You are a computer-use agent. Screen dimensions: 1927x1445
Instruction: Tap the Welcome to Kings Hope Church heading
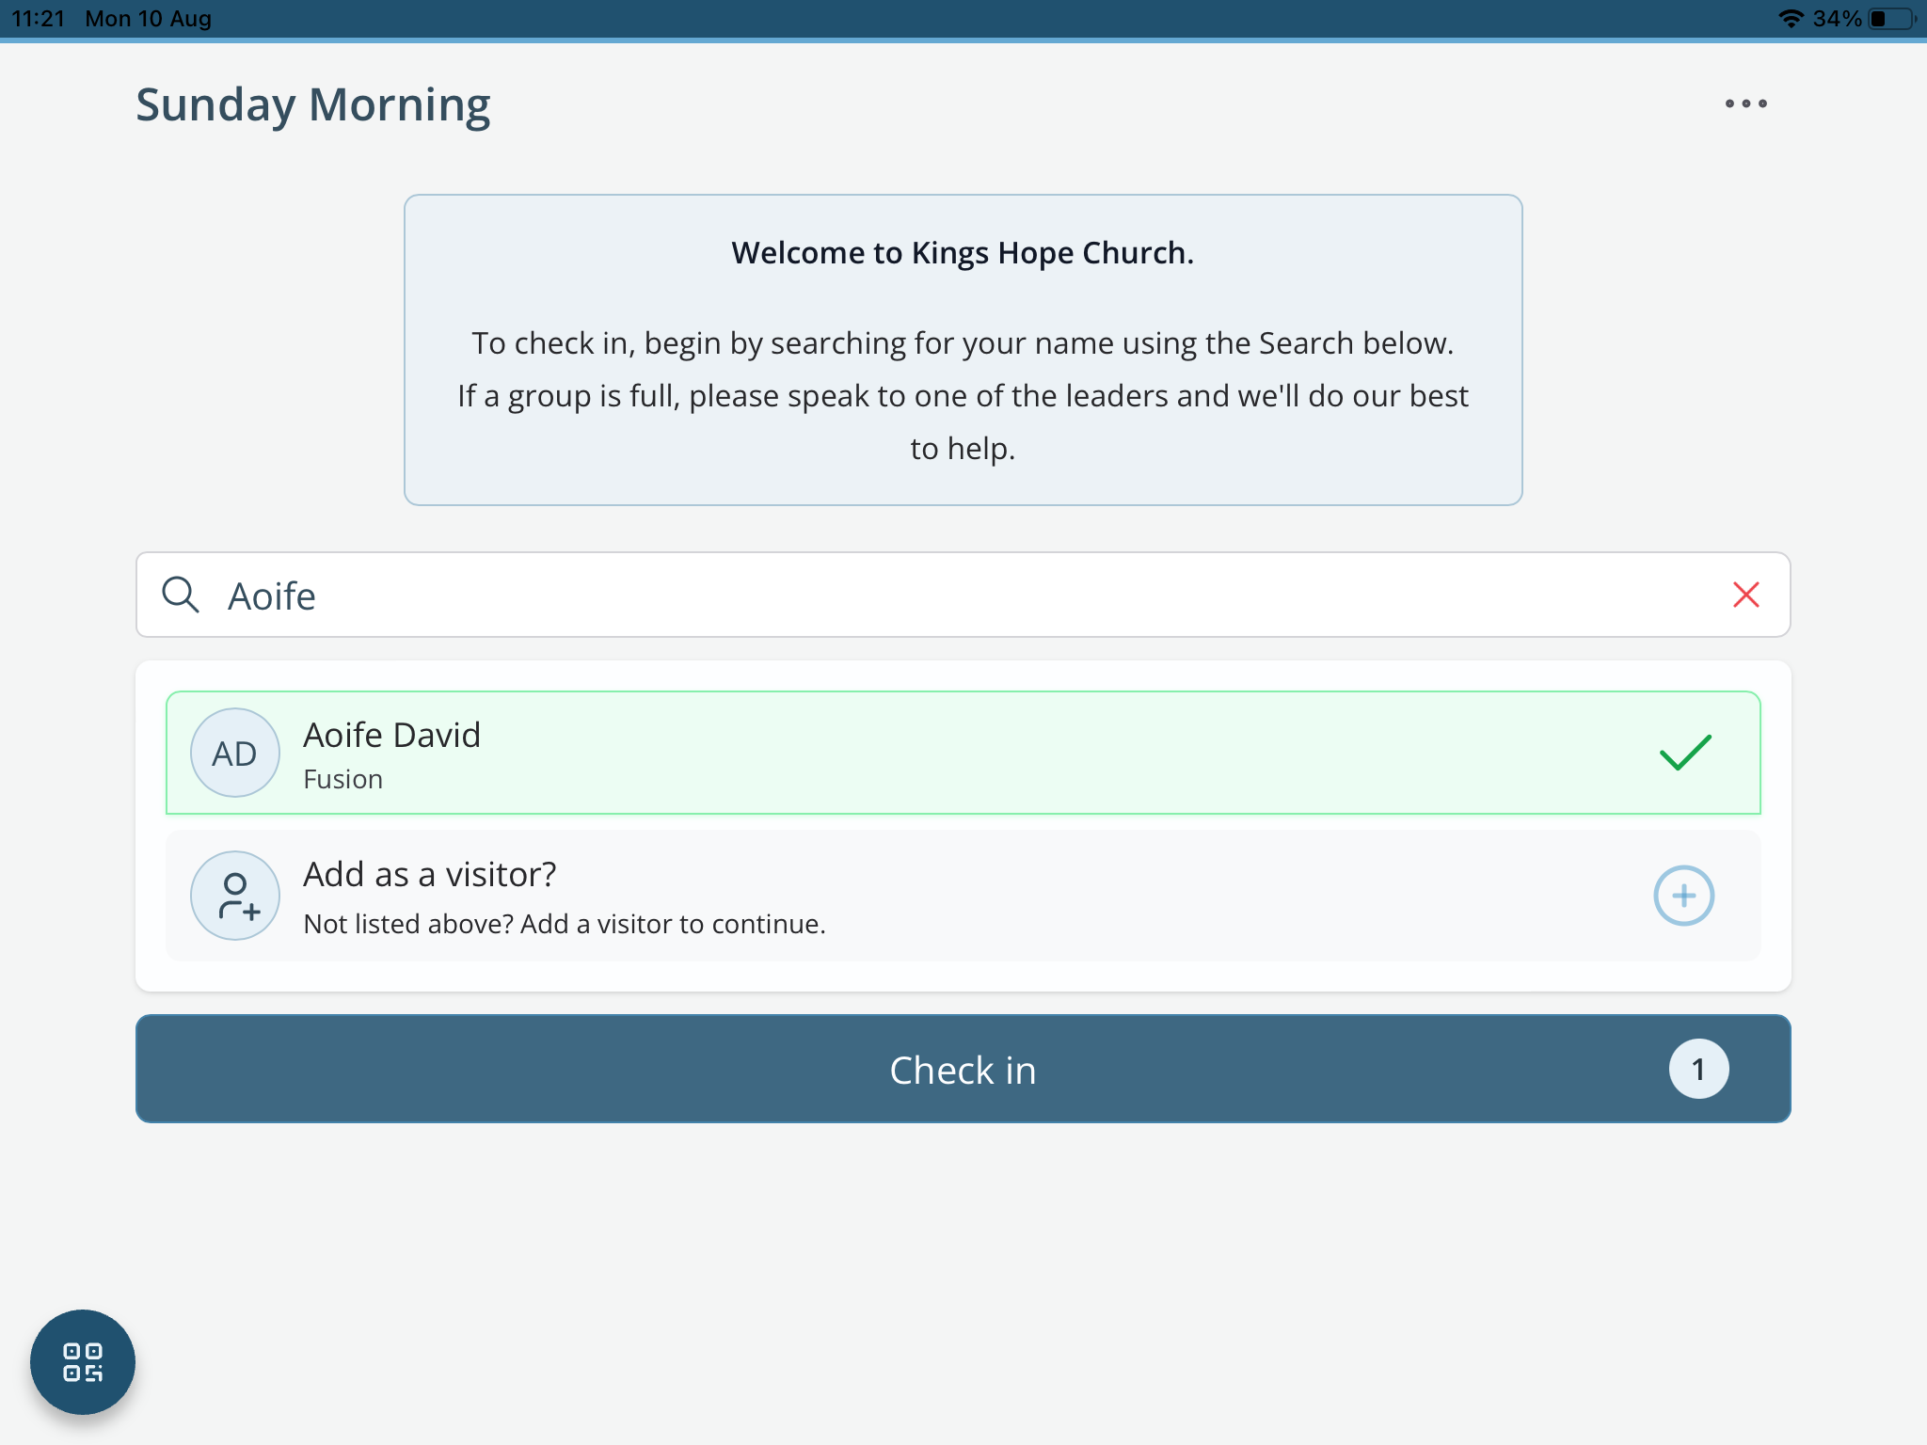pos(963,253)
